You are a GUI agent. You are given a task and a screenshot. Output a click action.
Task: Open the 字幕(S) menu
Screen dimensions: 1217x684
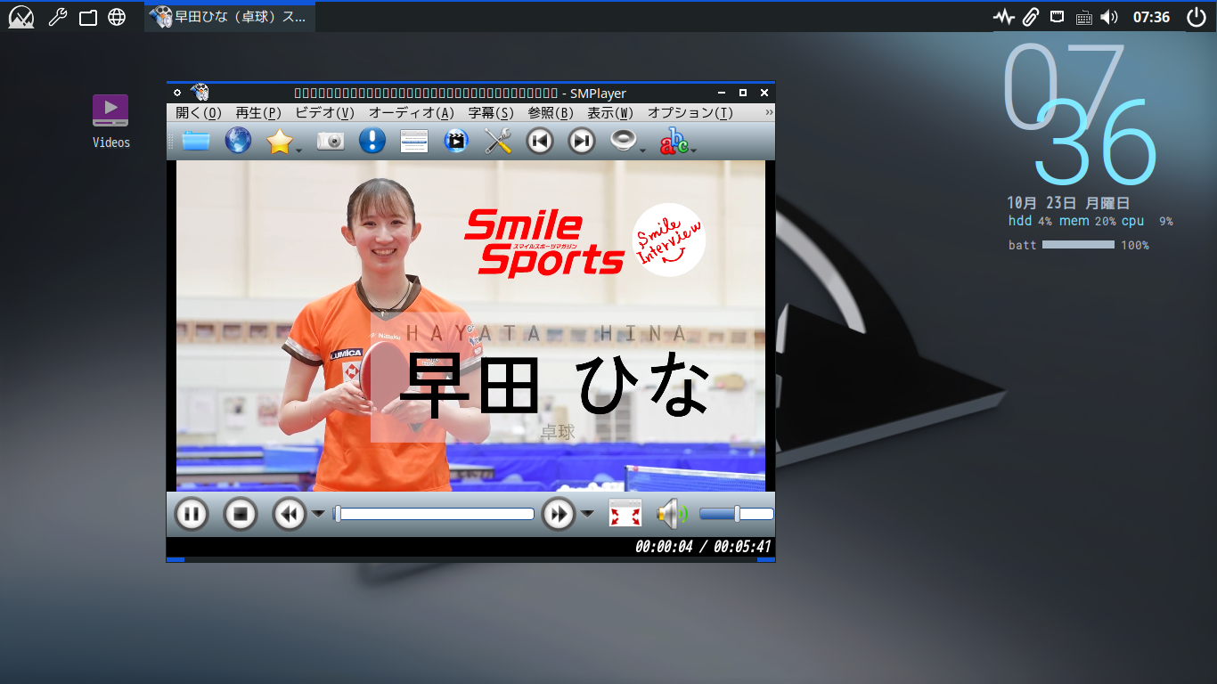[x=492, y=112]
